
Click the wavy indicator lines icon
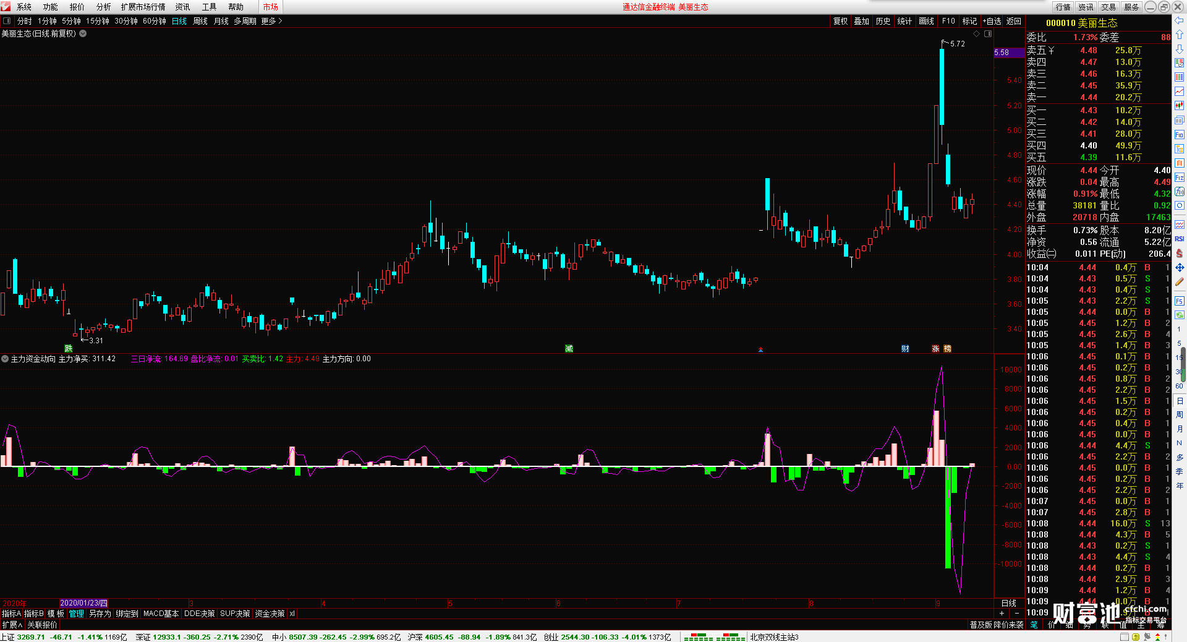(1179, 224)
